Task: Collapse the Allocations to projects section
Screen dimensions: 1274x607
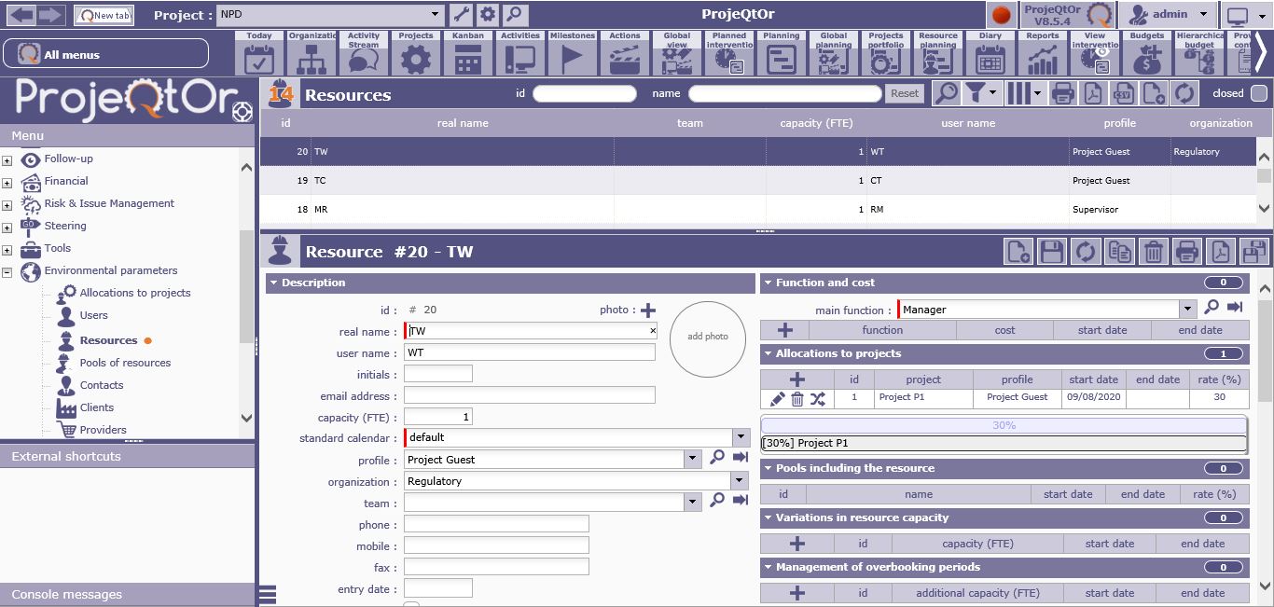Action: click(x=768, y=353)
